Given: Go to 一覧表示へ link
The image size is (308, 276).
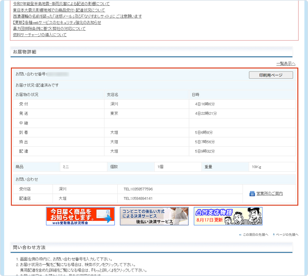Looking at the screenshot, I should point(286,63).
